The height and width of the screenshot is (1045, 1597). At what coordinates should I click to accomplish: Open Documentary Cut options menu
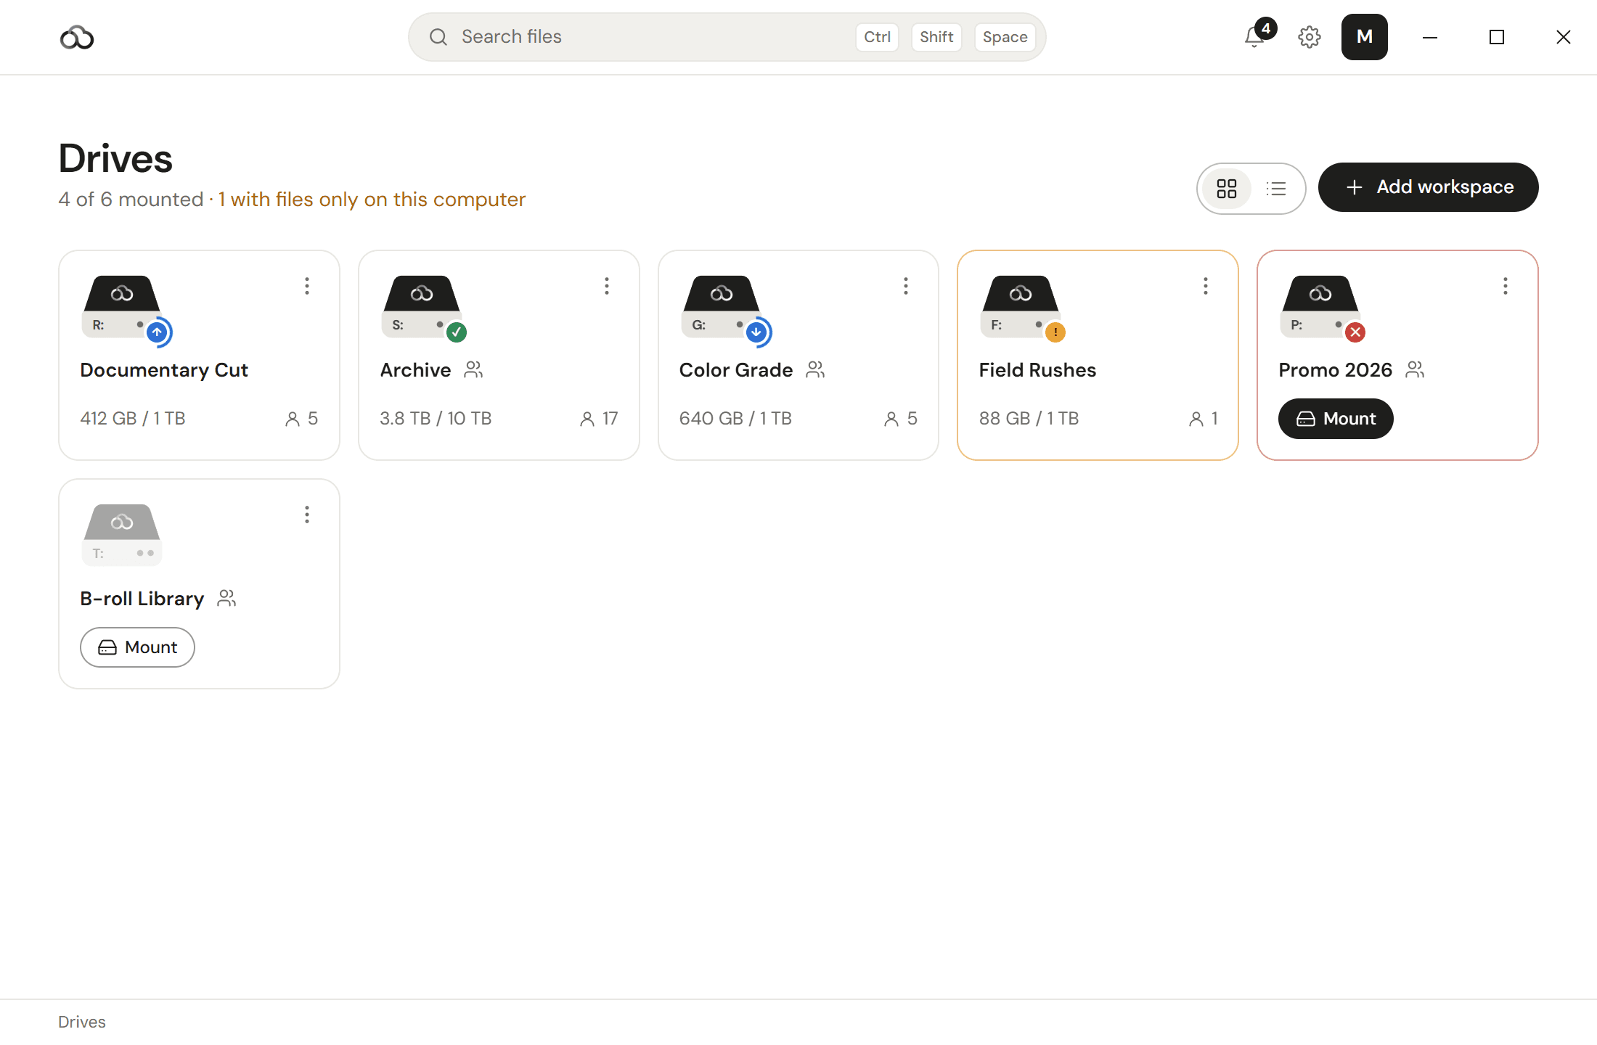tap(307, 286)
